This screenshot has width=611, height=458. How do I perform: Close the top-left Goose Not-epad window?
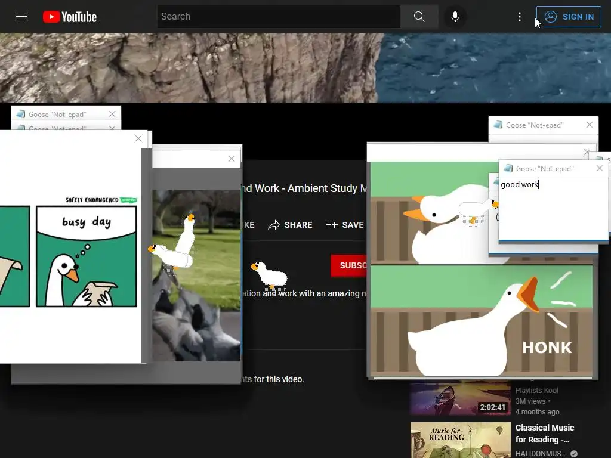click(x=112, y=114)
